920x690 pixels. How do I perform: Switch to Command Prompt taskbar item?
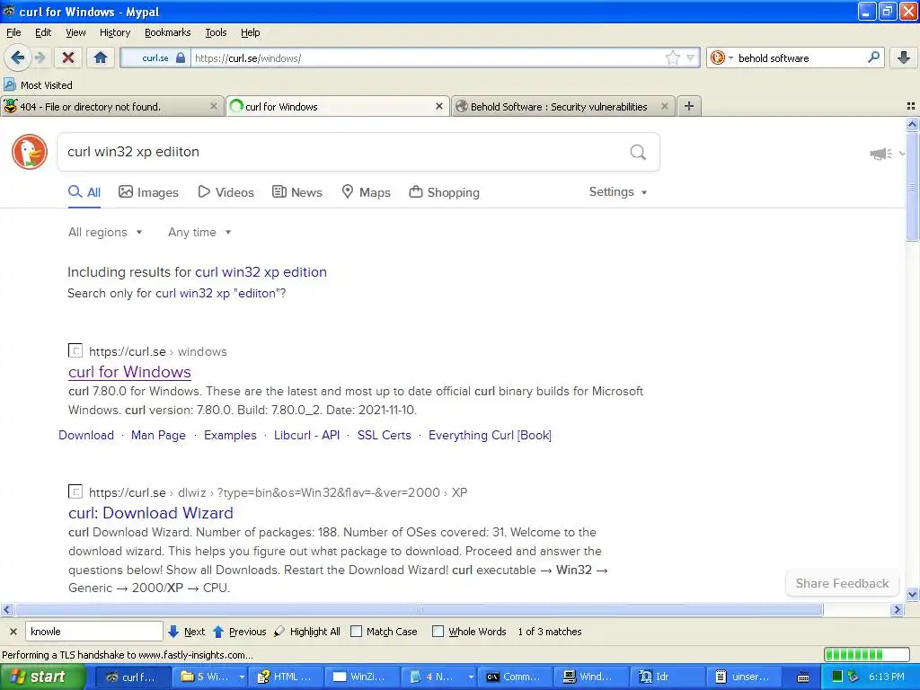[x=513, y=677]
